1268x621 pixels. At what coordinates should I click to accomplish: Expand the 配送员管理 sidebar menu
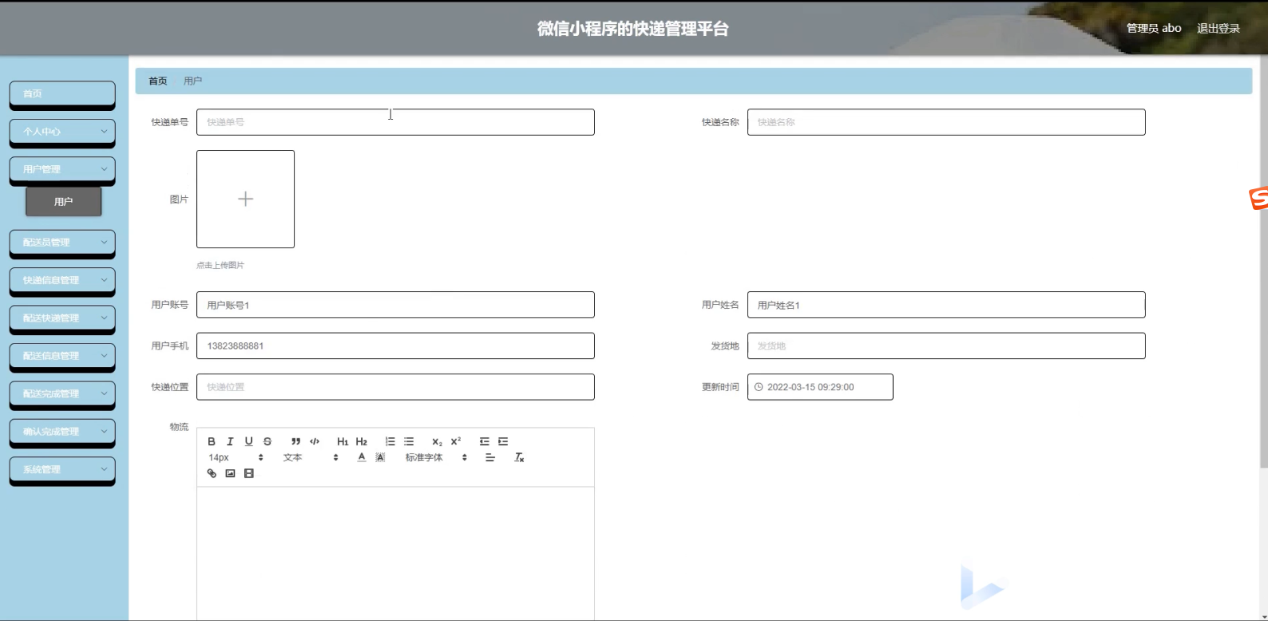pyautogui.click(x=62, y=243)
